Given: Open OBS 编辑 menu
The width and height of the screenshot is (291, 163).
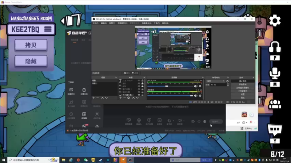Looking at the screenshot, I should click(104, 23).
